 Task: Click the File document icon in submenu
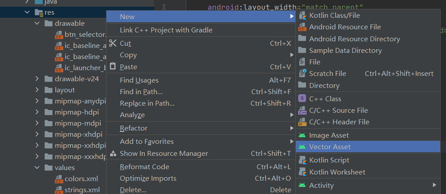tap(302, 62)
